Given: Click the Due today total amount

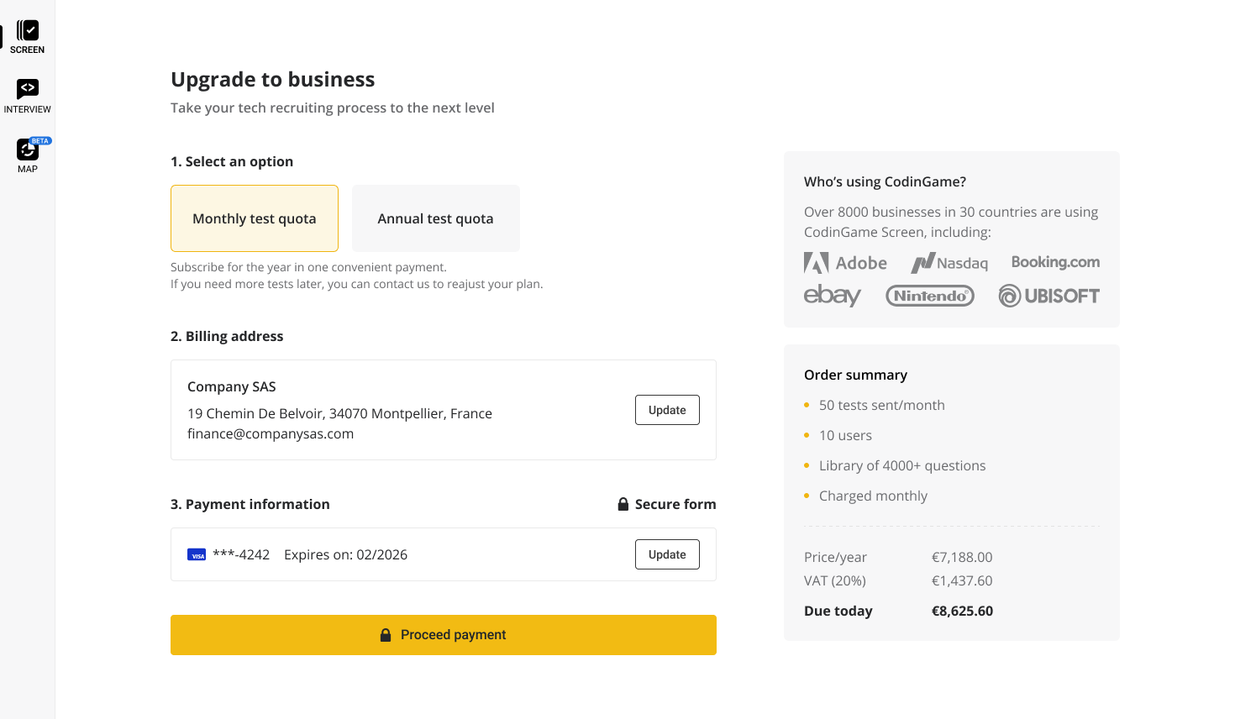Looking at the screenshot, I should coord(962,611).
